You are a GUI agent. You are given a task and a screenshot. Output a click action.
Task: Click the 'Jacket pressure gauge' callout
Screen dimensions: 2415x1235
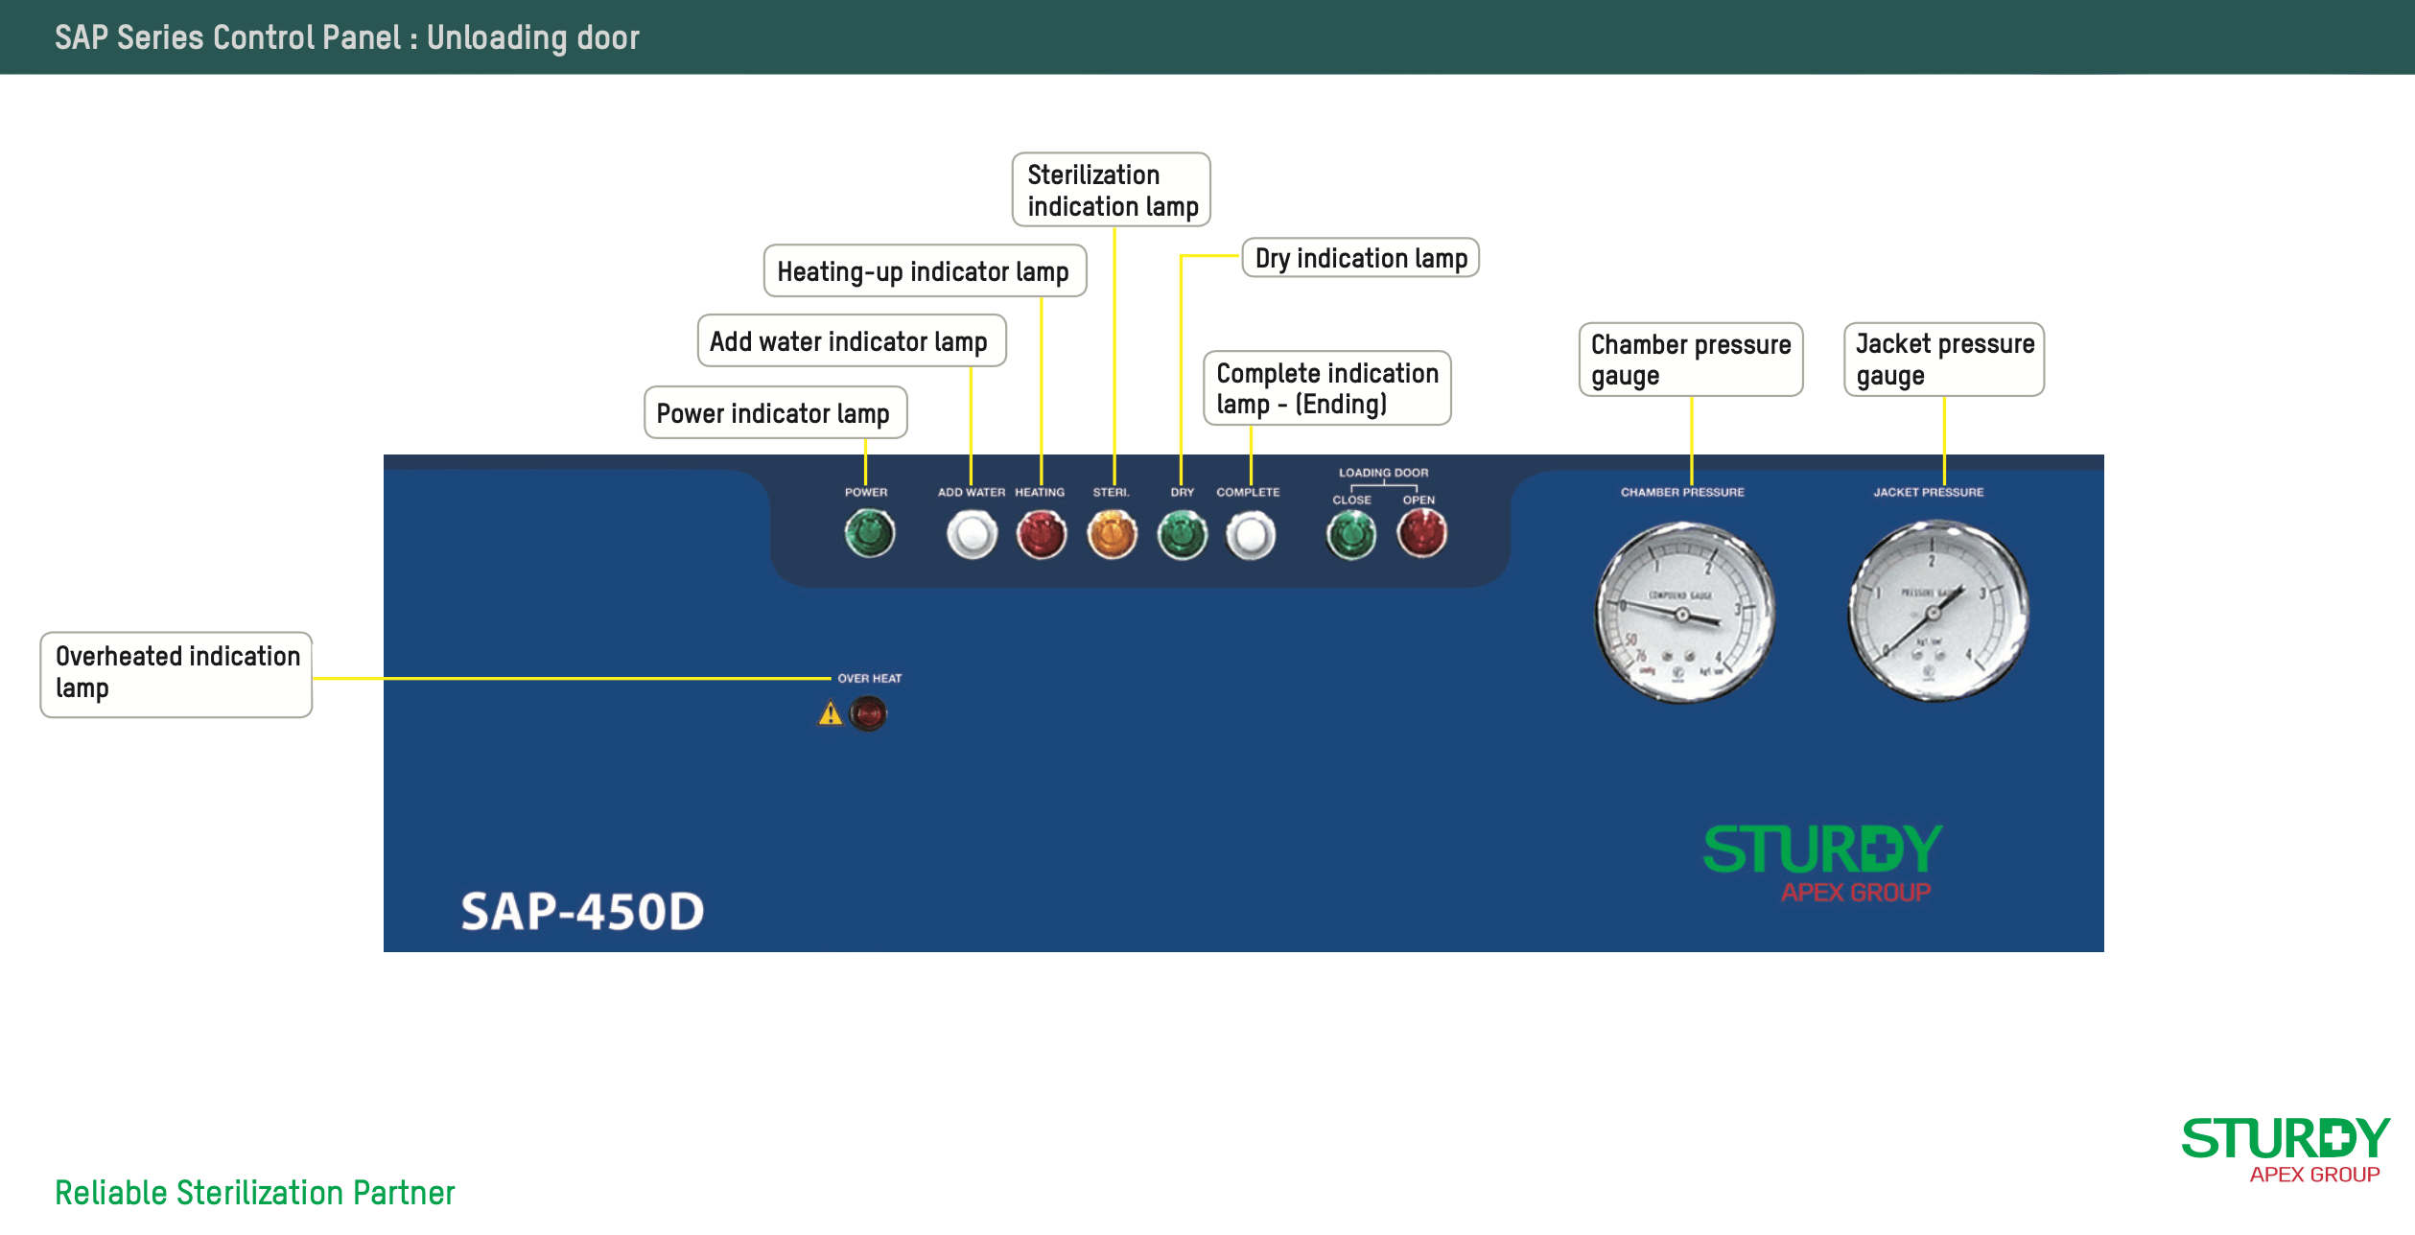[1944, 360]
